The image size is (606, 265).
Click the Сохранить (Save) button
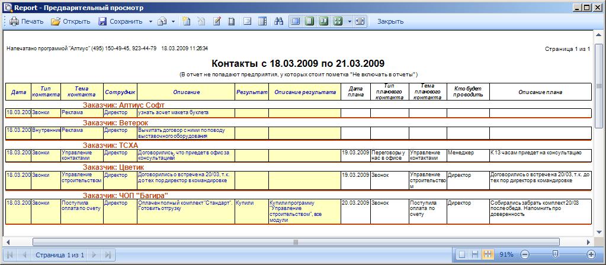pos(120,21)
